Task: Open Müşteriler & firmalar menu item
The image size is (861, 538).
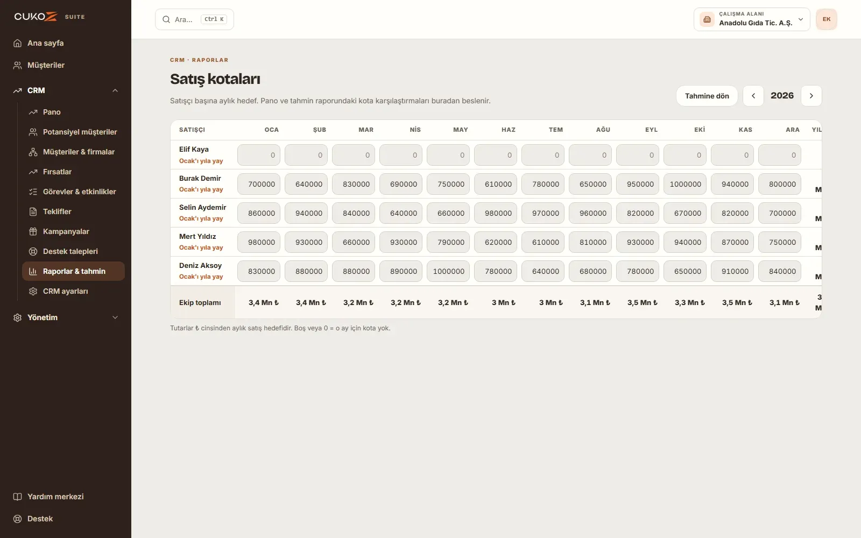Action: [74, 152]
